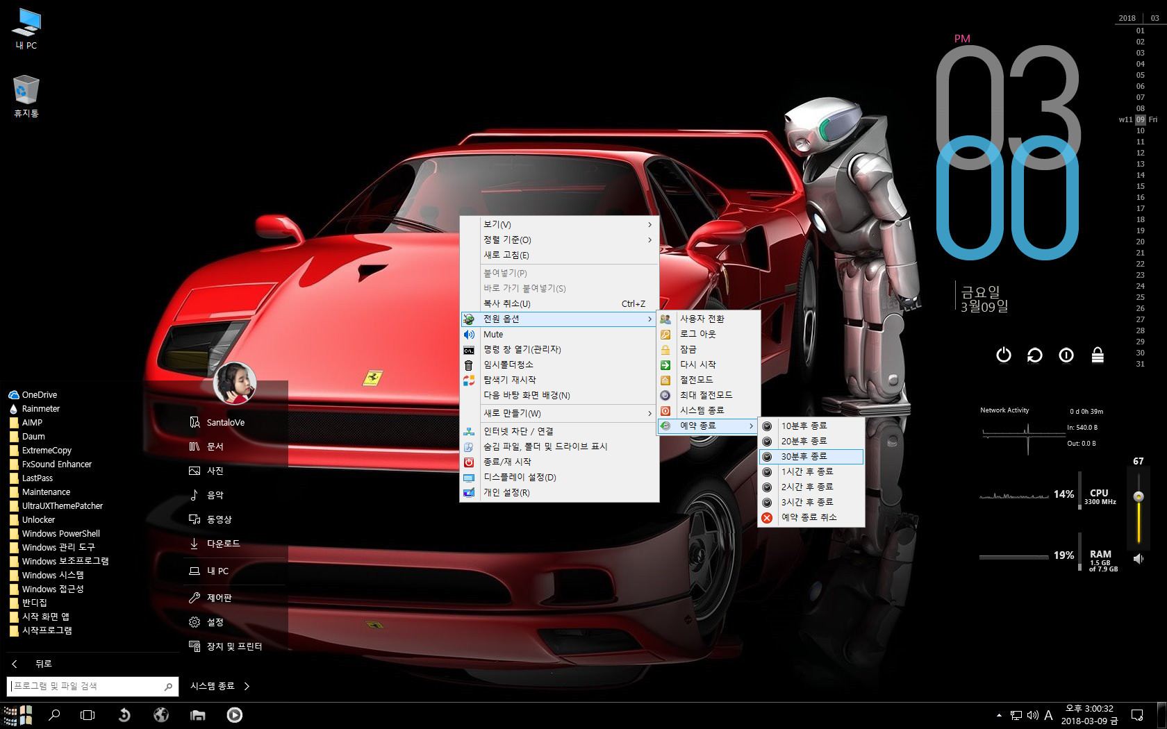
Task: Expand the 예약 종료 submenu
Action: [x=709, y=426]
